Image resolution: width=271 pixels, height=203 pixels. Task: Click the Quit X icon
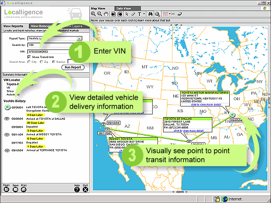click(x=86, y=189)
